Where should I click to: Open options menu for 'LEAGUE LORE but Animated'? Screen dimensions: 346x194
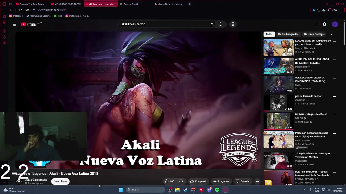click(334, 41)
